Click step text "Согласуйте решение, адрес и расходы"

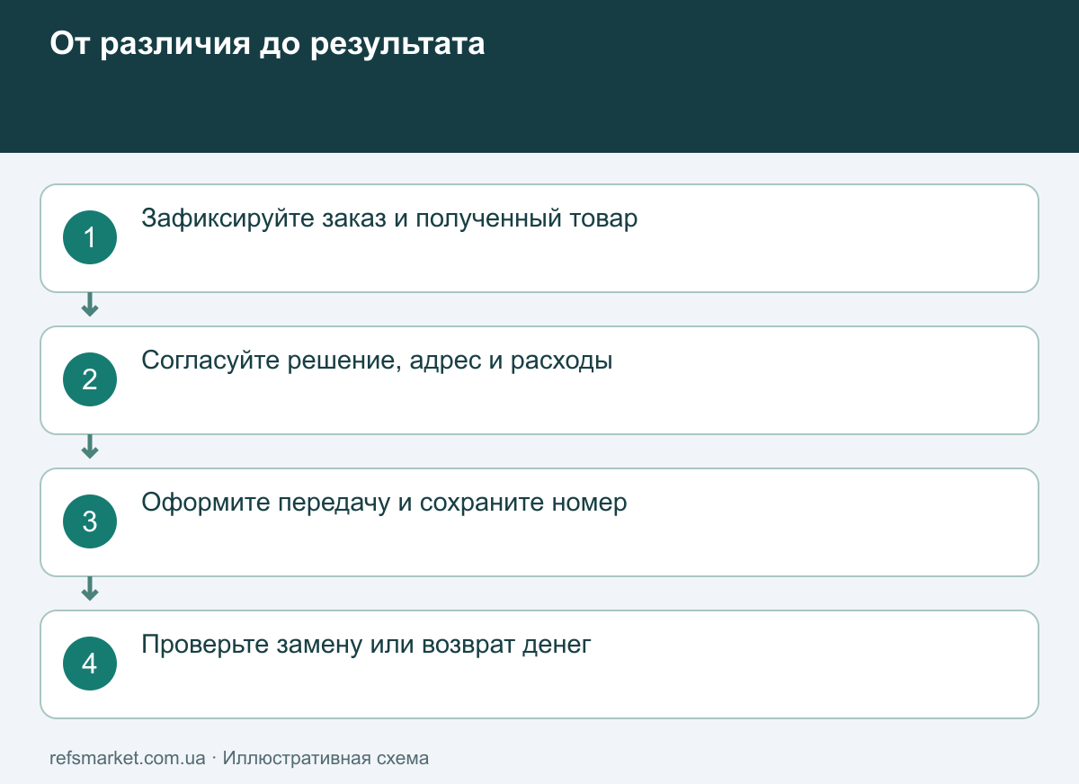click(377, 361)
